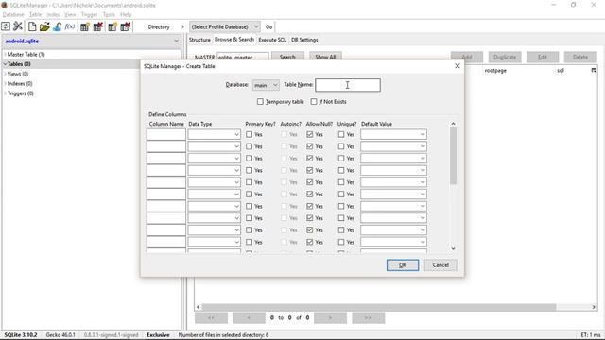Open the Tools menu
Viewport: 605px width, 340px height.
click(109, 15)
